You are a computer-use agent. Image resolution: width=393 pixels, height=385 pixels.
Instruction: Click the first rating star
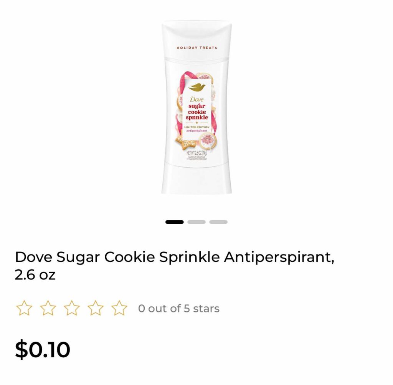coord(24,308)
